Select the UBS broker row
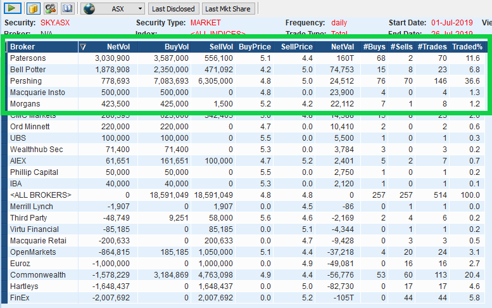The image size is (492, 308). (246, 138)
